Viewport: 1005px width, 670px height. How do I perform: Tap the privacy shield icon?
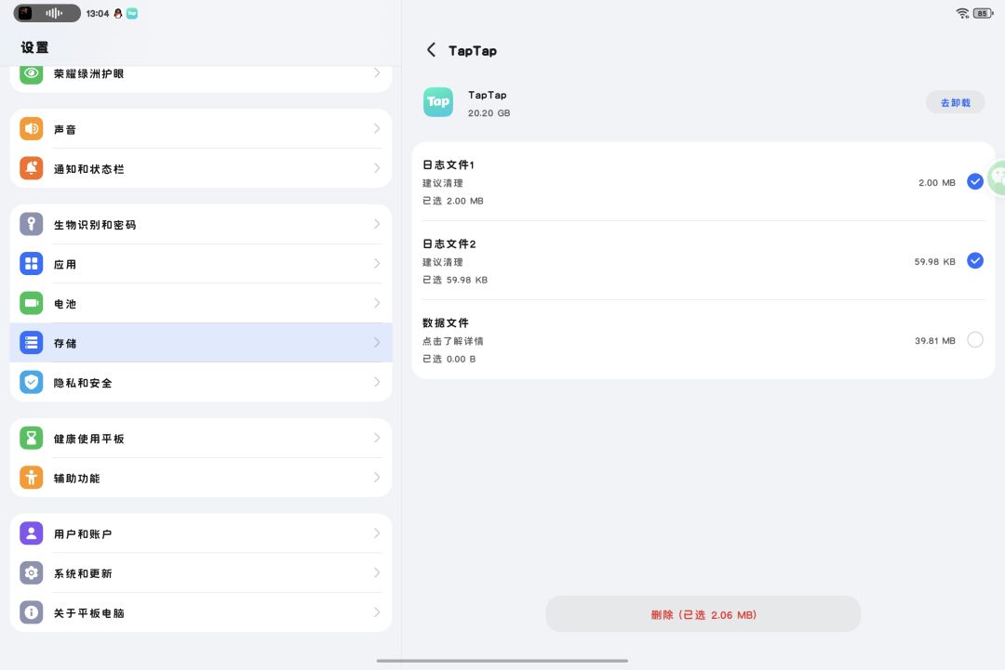click(31, 383)
